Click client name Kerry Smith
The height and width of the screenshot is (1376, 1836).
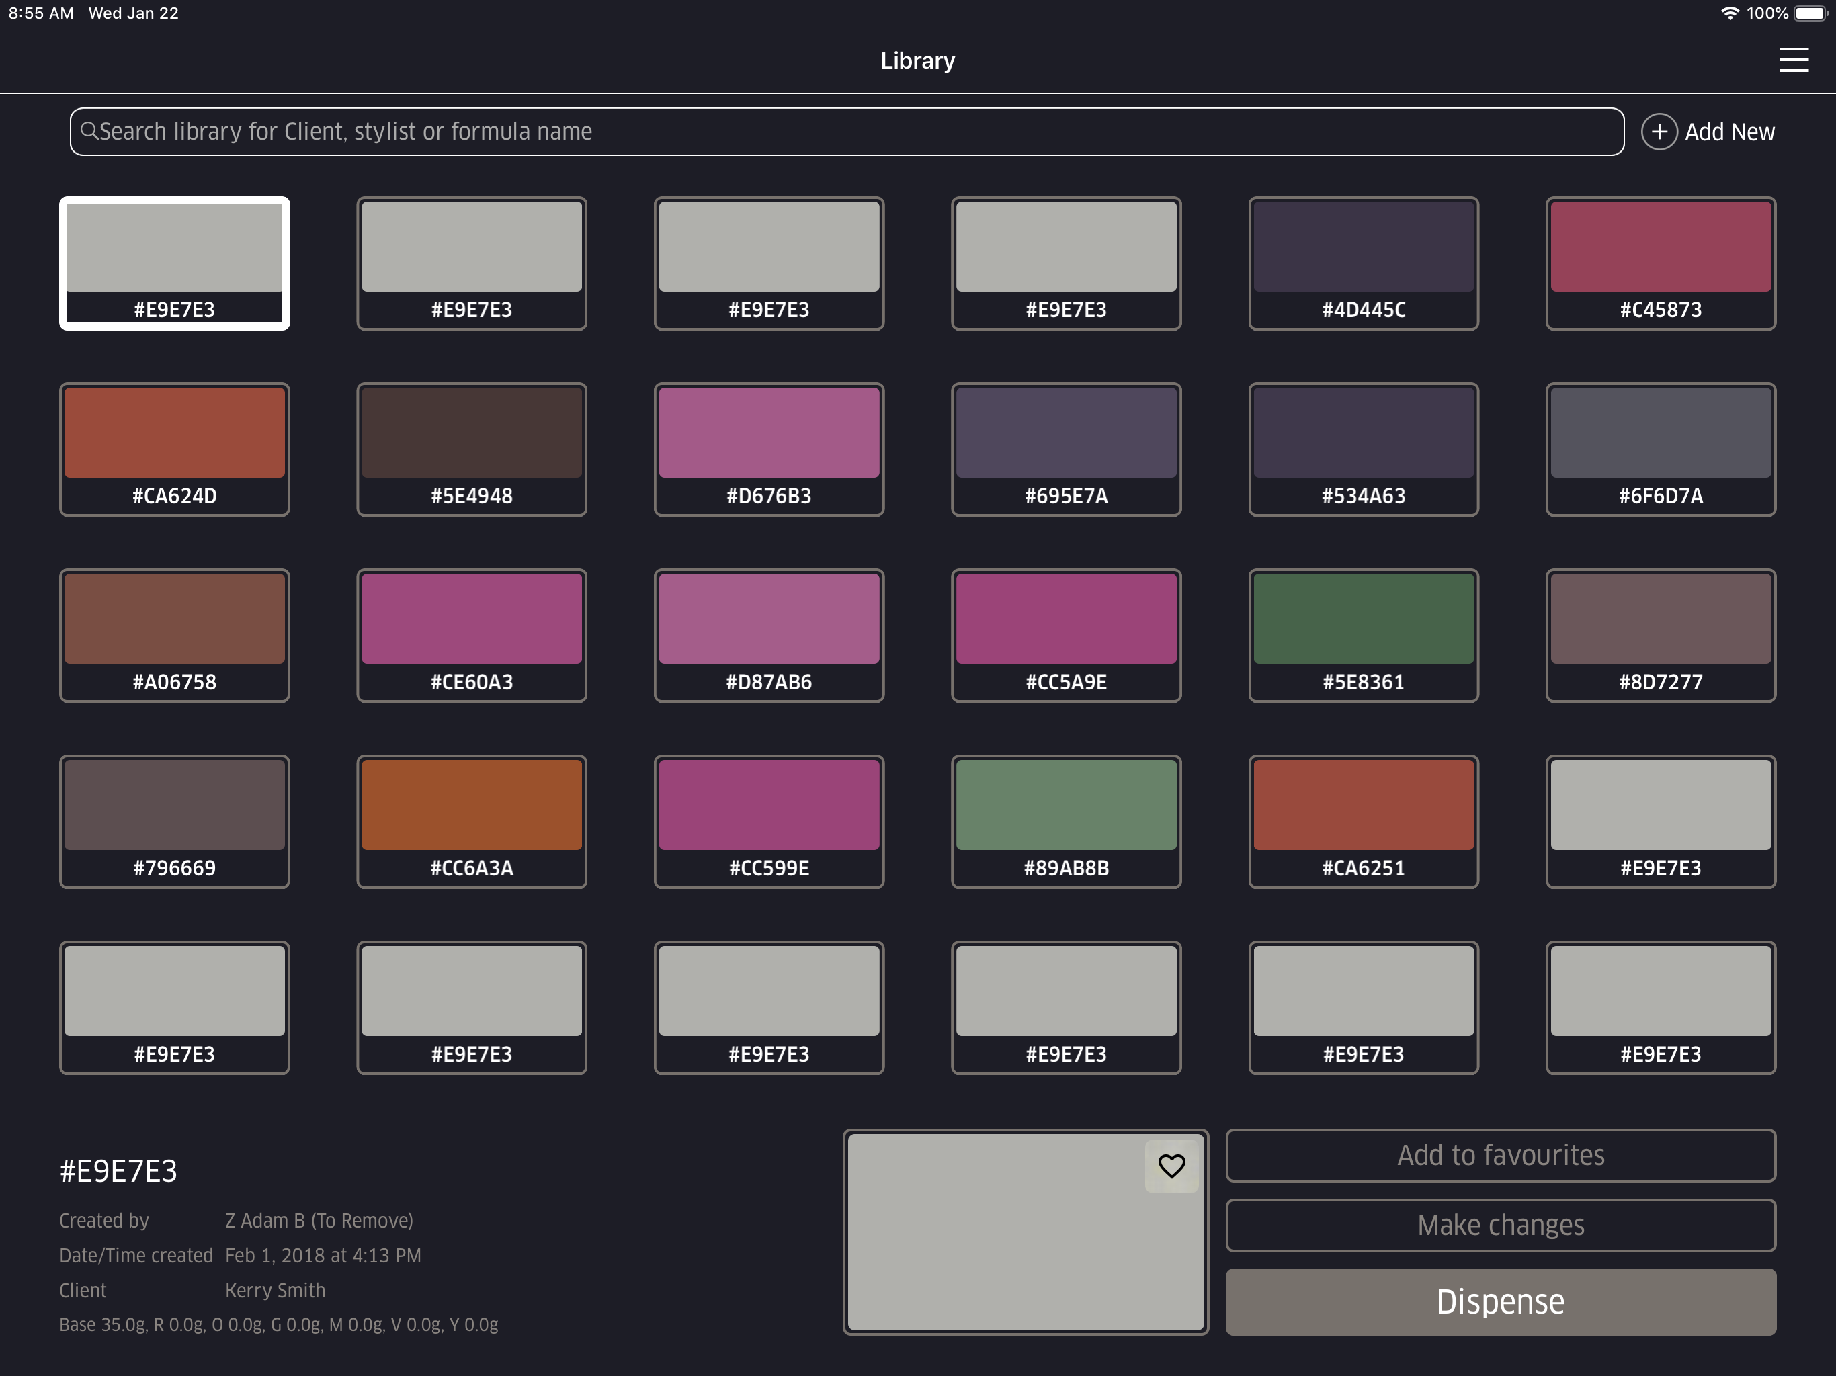[x=275, y=1291]
